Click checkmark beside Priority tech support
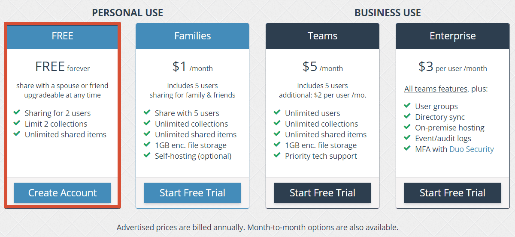Viewport: 515px width, 237px height. point(277,155)
